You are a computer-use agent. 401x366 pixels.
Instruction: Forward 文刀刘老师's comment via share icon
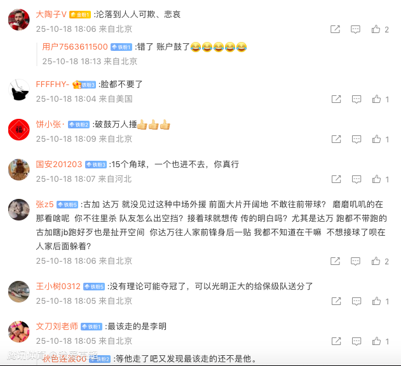click(x=336, y=341)
